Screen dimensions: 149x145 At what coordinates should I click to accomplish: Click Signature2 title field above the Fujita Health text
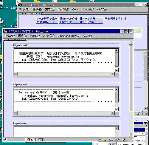[x=66, y=84]
